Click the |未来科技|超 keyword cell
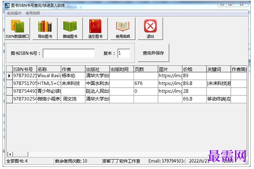Viewport: 254px width, 169px height. (x=218, y=83)
